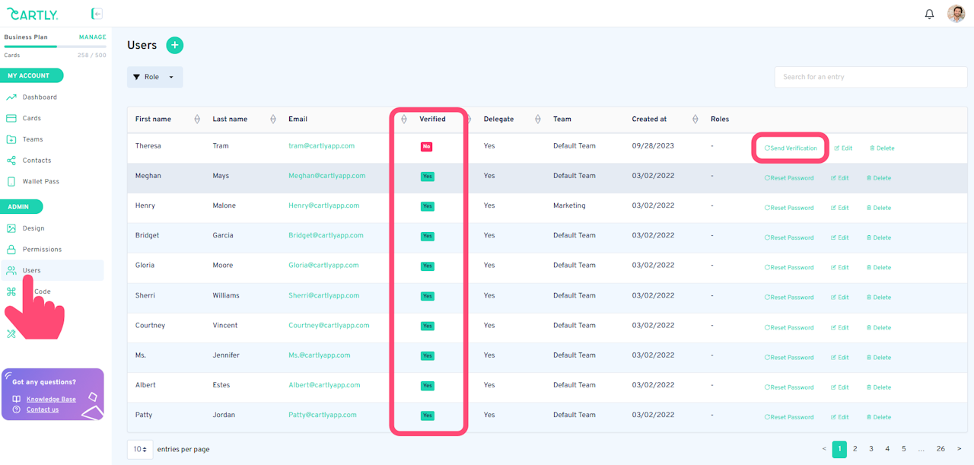Reset Password for Henry Malone
The height and width of the screenshot is (465, 974).
789,208
